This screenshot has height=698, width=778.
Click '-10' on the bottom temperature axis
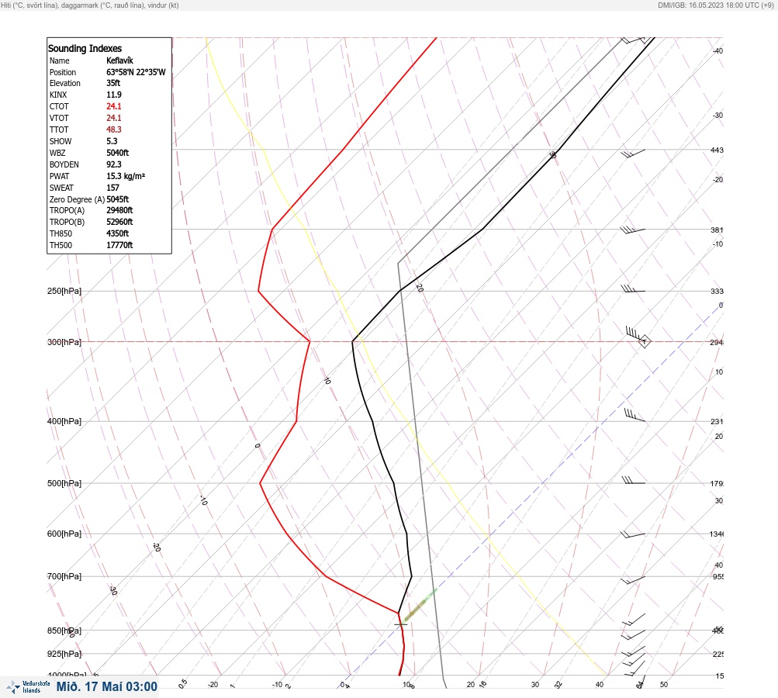click(x=278, y=685)
